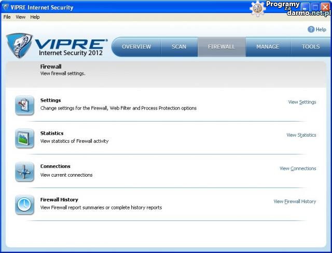Switch to the Scan tab

179,47
